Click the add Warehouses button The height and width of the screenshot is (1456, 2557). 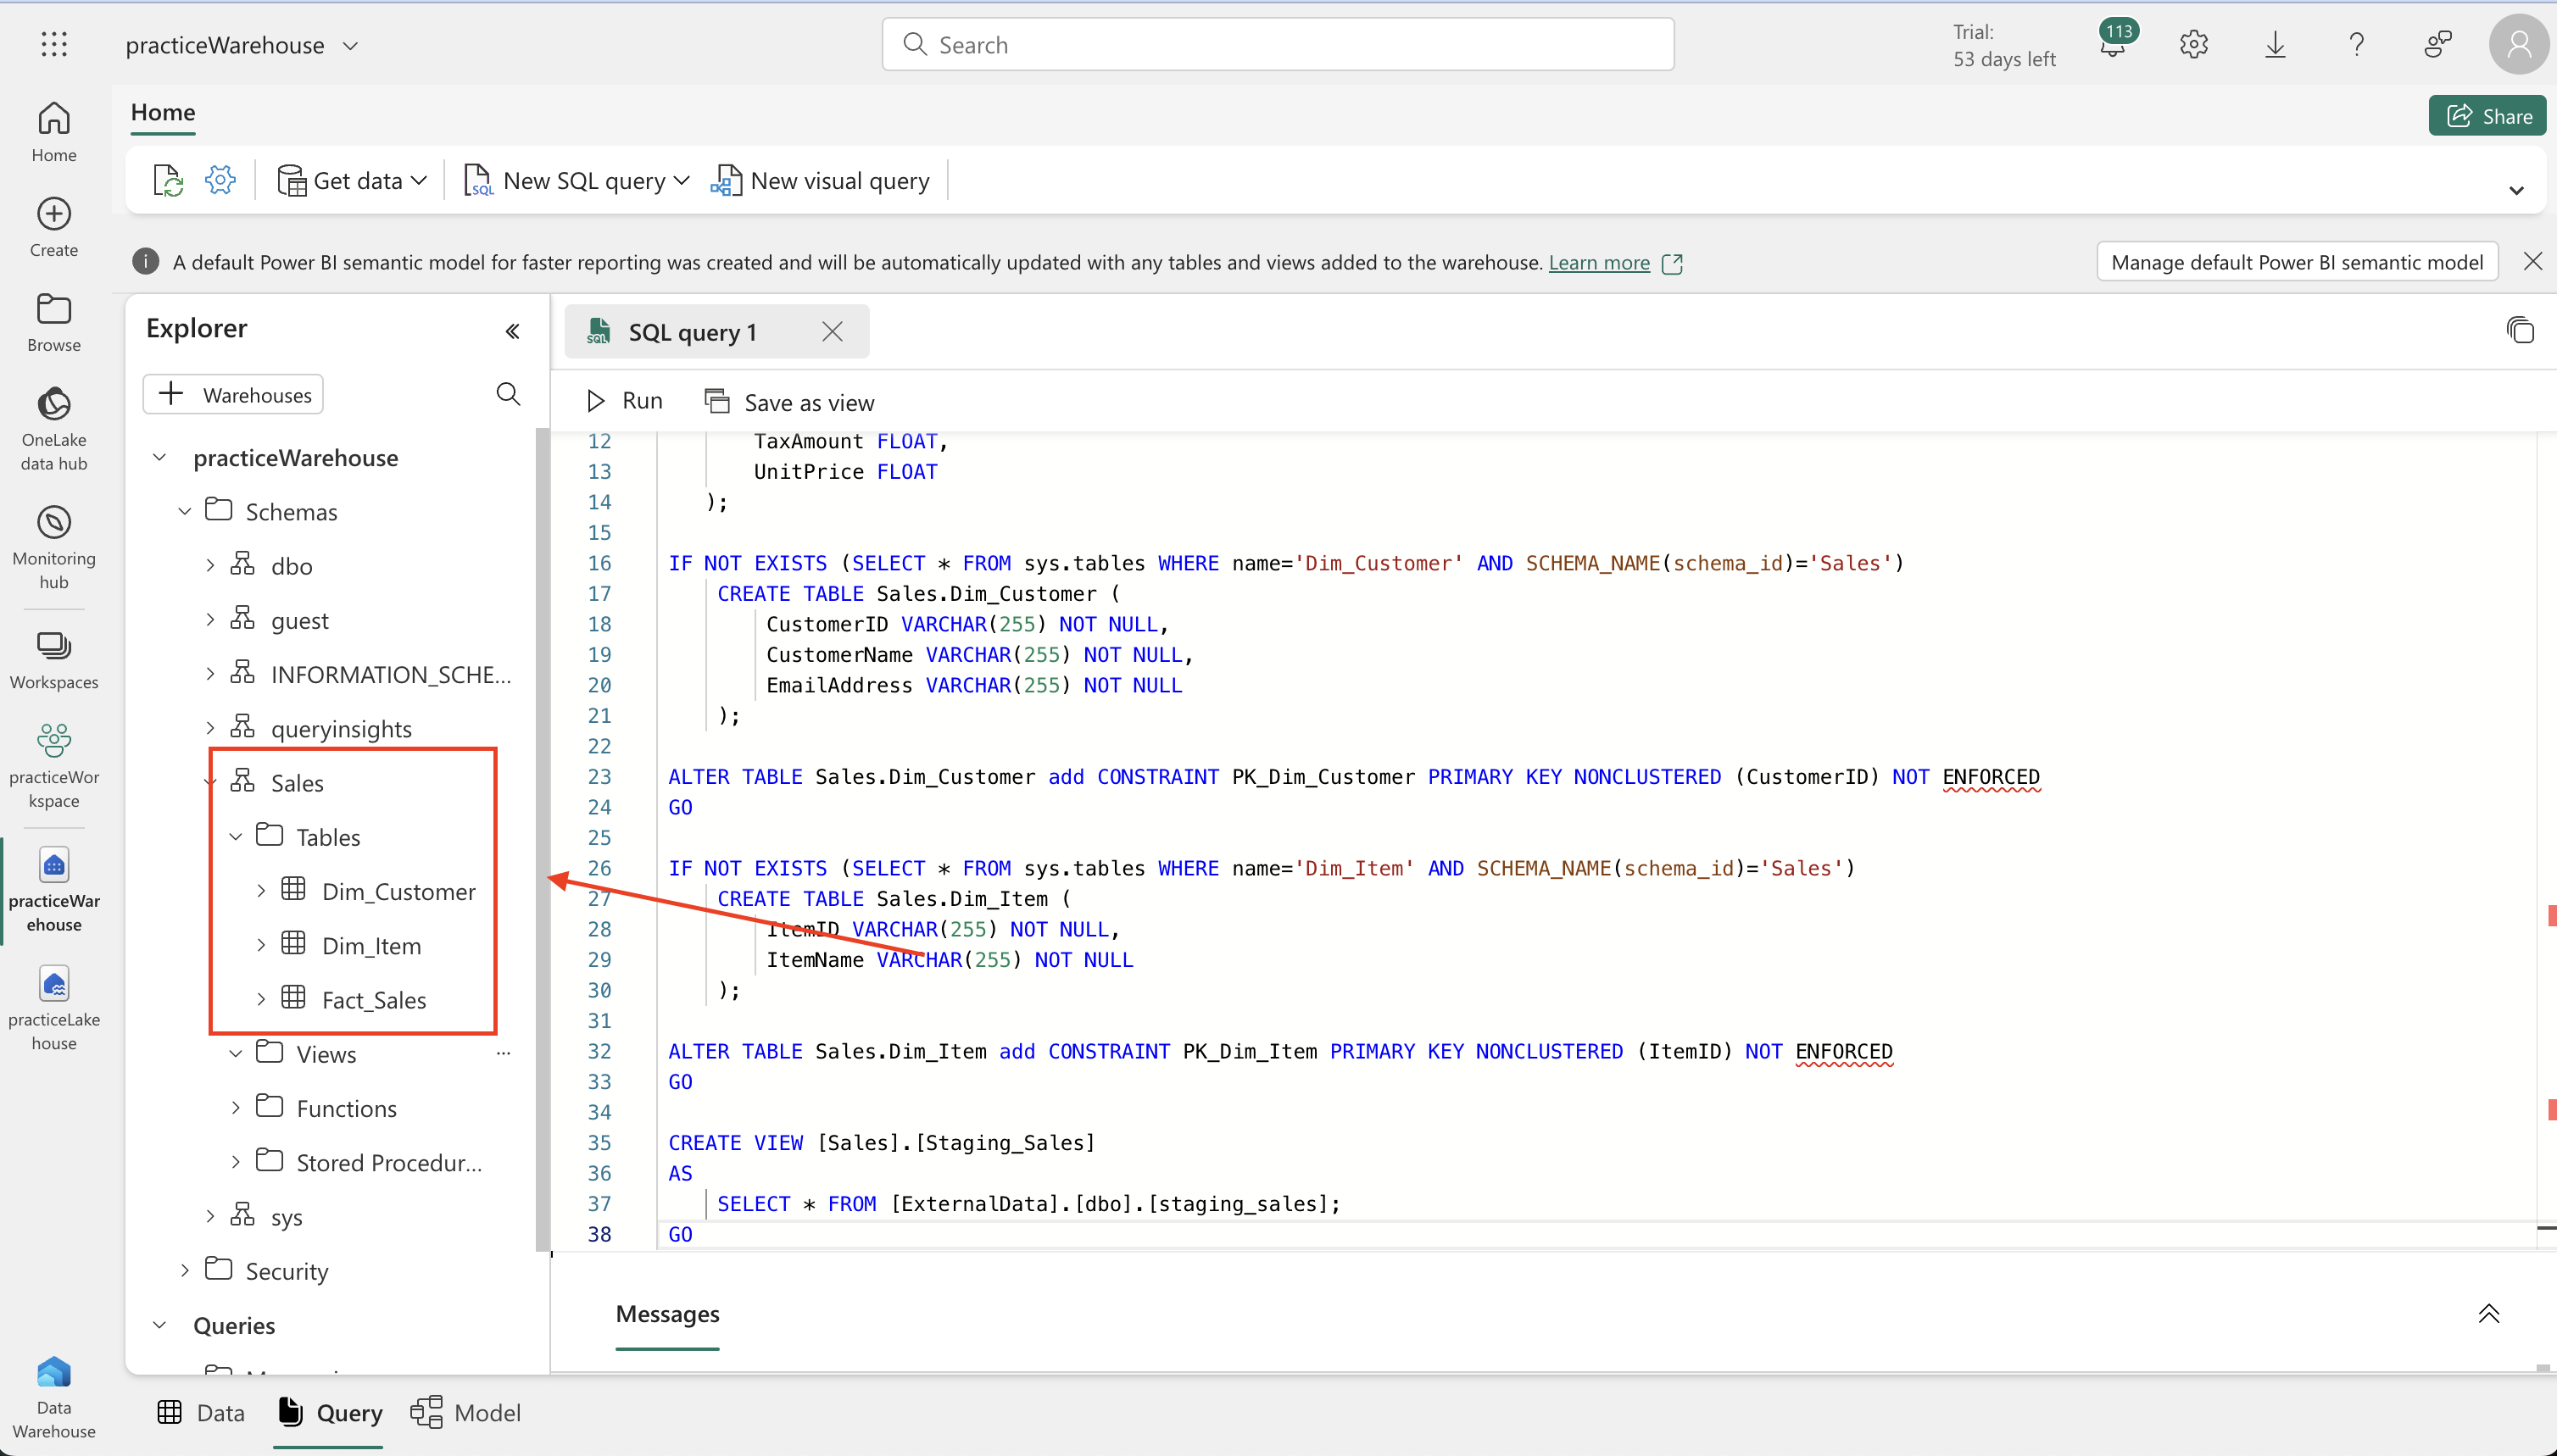tap(233, 394)
